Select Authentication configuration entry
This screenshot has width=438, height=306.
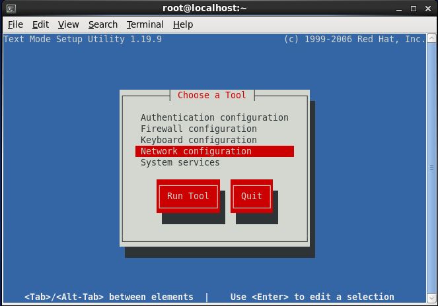point(215,117)
